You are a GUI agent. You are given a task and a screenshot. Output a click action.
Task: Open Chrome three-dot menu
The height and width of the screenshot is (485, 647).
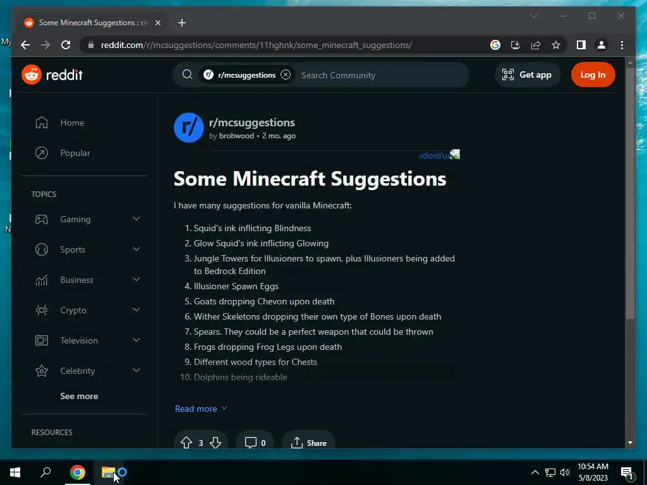(x=622, y=45)
